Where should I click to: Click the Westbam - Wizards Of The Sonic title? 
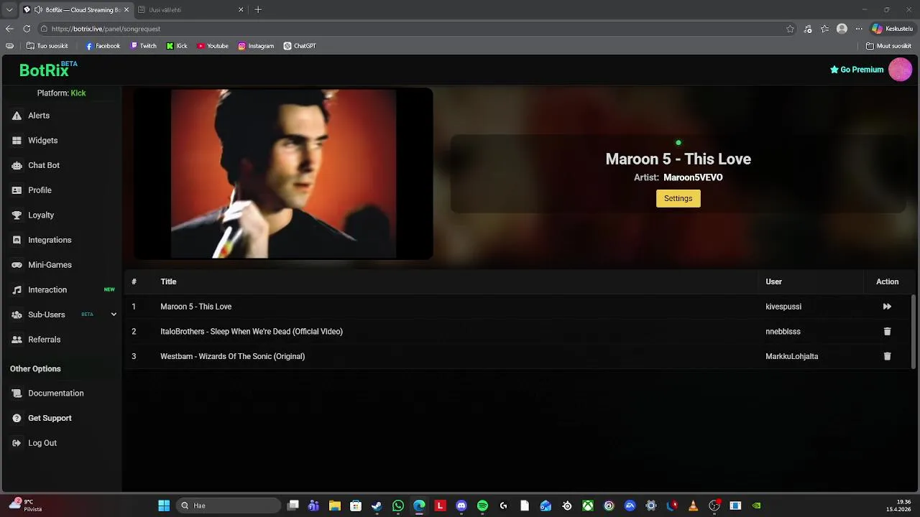click(232, 356)
